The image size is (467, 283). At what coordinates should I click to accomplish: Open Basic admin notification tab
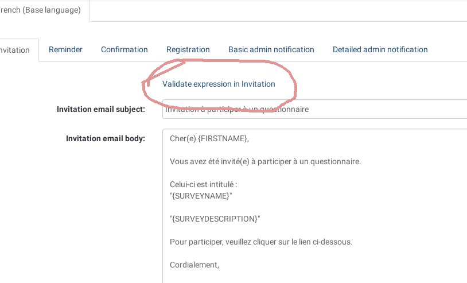(271, 50)
